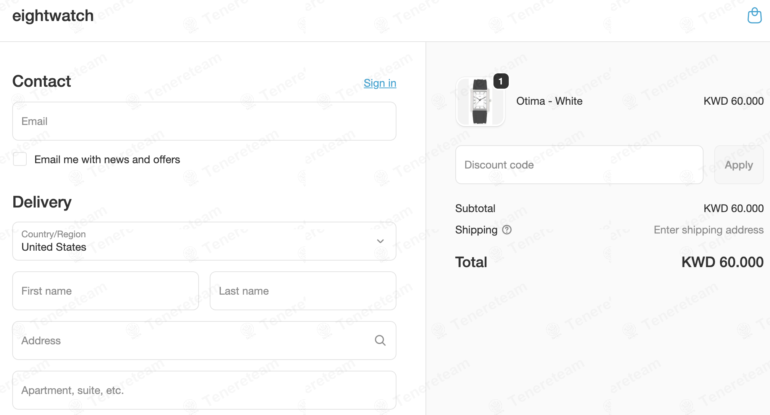Image resolution: width=770 pixels, height=415 pixels.
Task: Focus the Email input field
Action: [x=204, y=121]
